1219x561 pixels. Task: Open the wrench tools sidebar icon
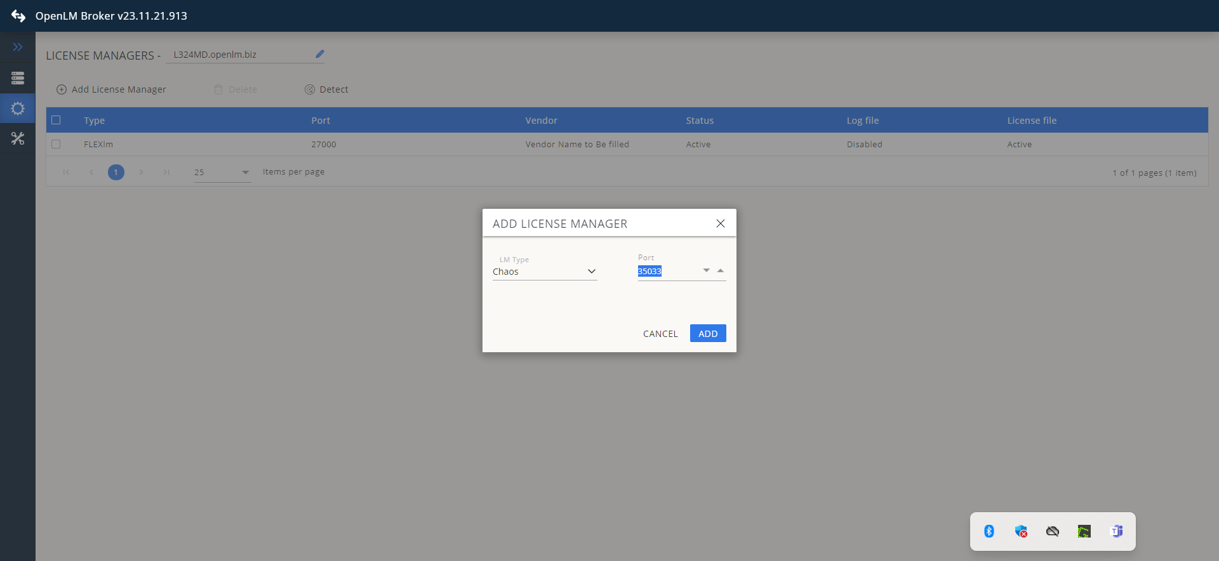[18, 138]
